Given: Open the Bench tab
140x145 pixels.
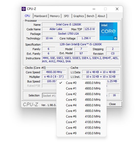Looking at the screenshot, I should [91, 16].
